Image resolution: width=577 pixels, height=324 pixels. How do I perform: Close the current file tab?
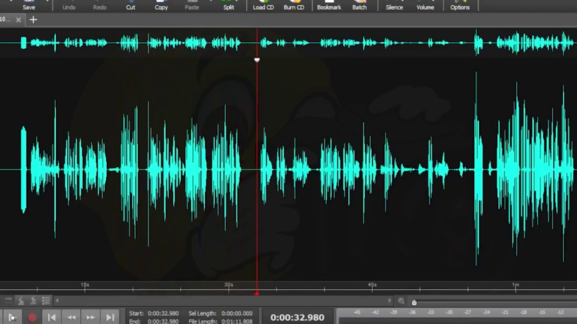click(x=19, y=20)
